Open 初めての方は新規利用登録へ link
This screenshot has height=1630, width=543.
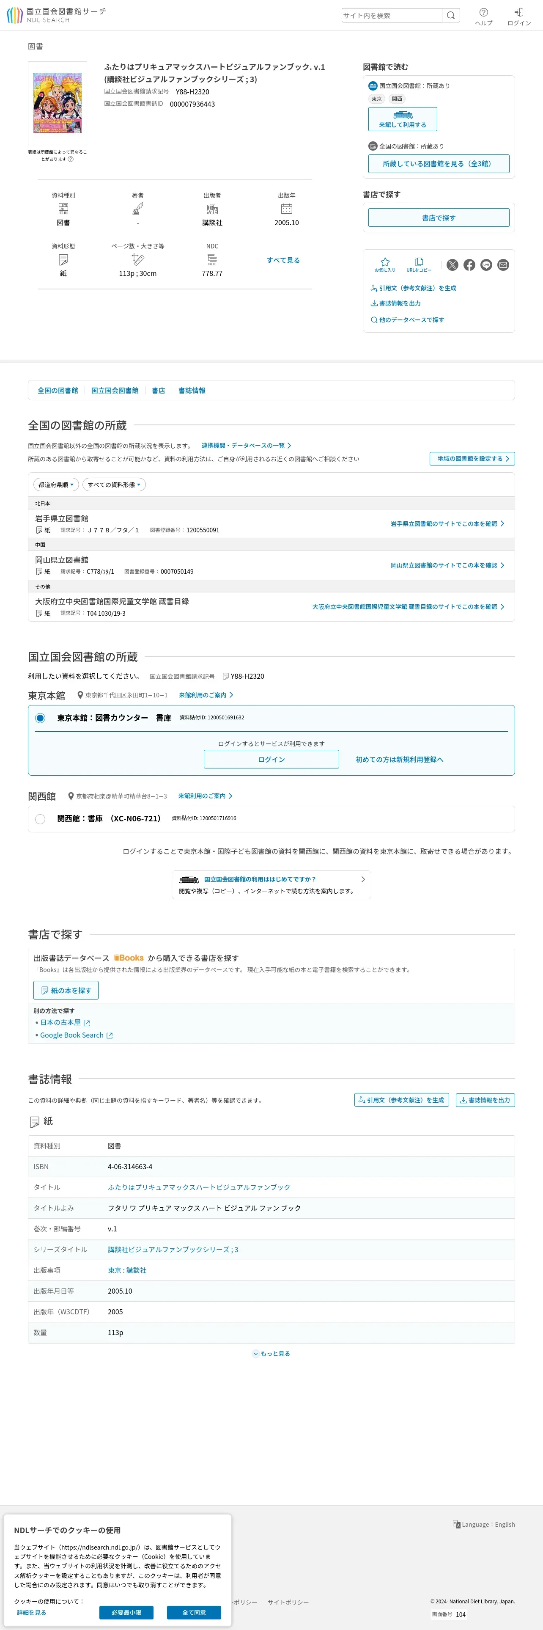pyautogui.click(x=400, y=759)
